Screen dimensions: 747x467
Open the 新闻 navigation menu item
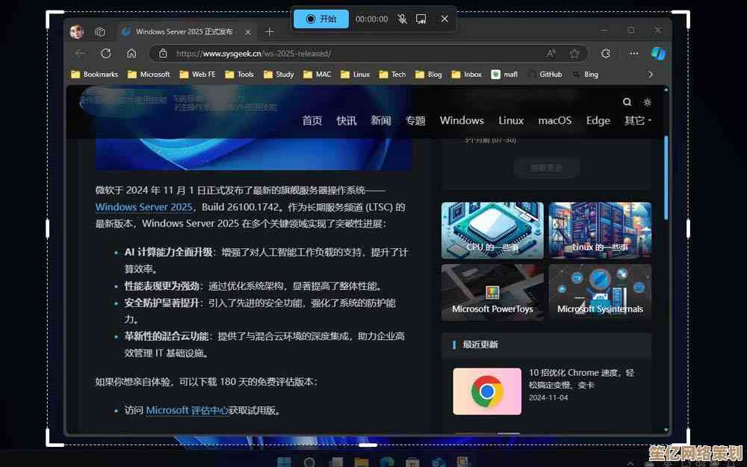pyautogui.click(x=381, y=120)
